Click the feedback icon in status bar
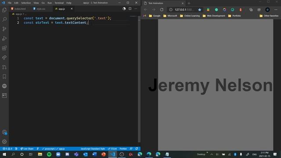Viewport: 281px width, 158px height. pyautogui.click(x=131, y=149)
